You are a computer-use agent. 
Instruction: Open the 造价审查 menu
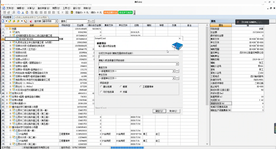click(x=43, y=8)
